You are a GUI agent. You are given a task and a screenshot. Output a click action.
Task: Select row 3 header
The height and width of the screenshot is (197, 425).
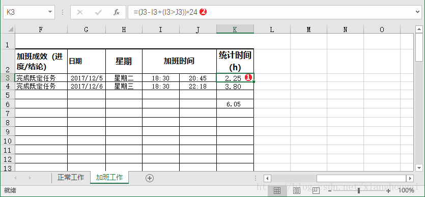(8, 78)
